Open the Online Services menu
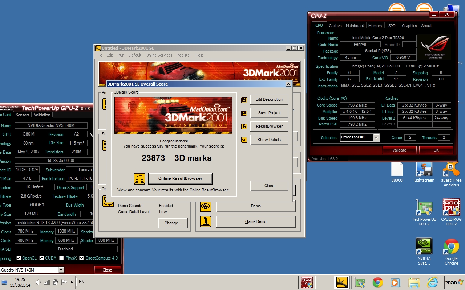Image resolution: width=465 pixels, height=290 pixels. pyautogui.click(x=159, y=55)
